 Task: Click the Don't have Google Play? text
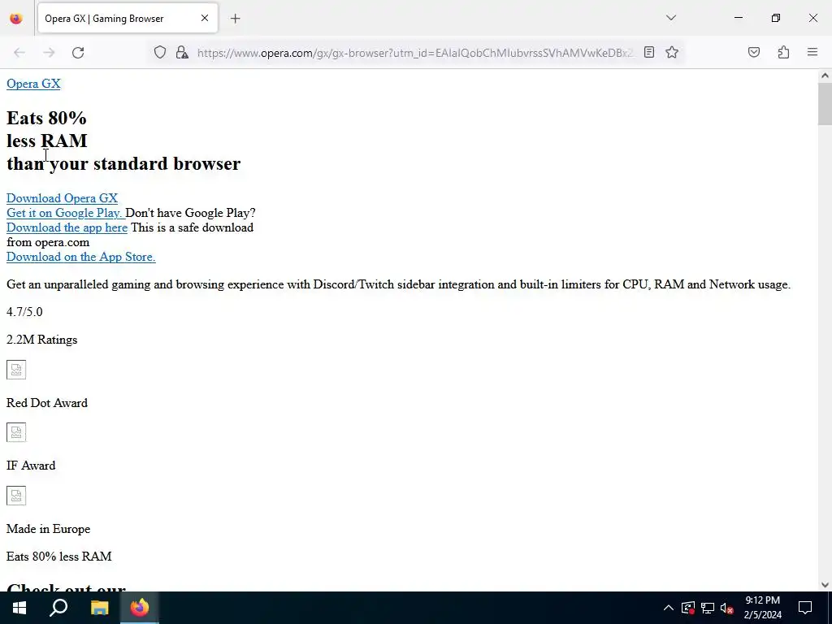[190, 213]
